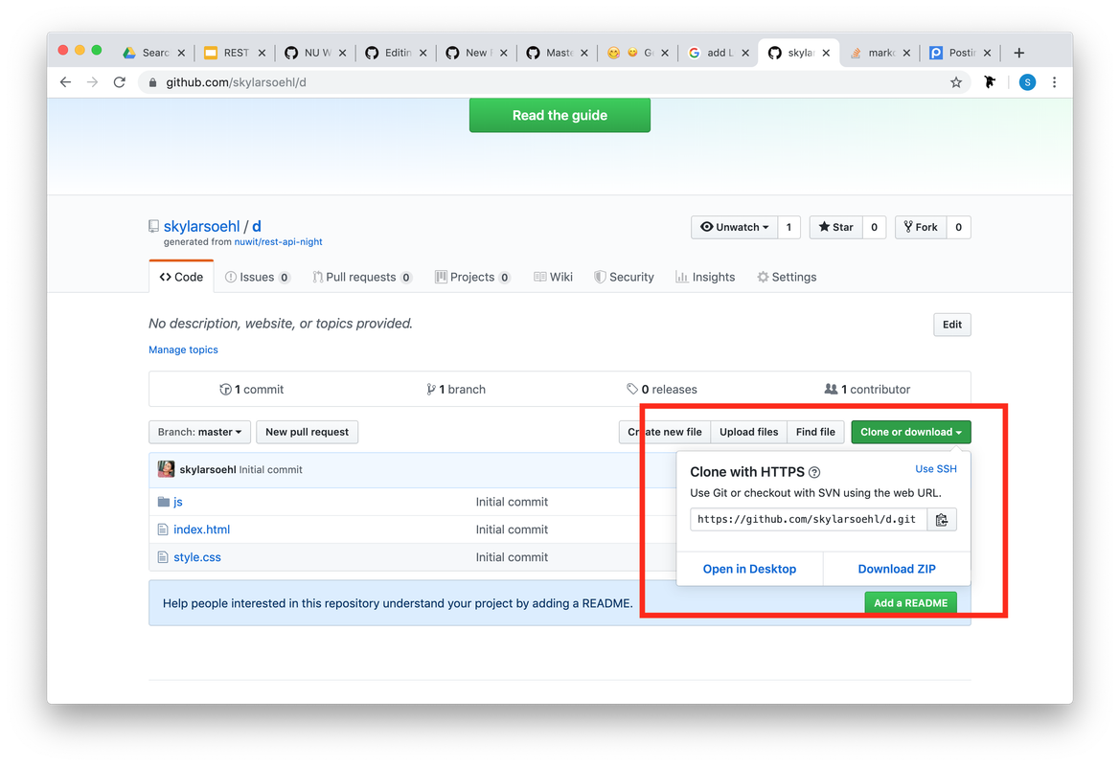This screenshot has height=766, width=1120.
Task: View the 0 releases page
Action: point(662,389)
